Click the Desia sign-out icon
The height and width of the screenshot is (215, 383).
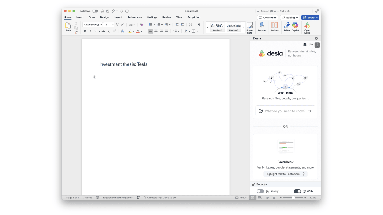click(311, 45)
